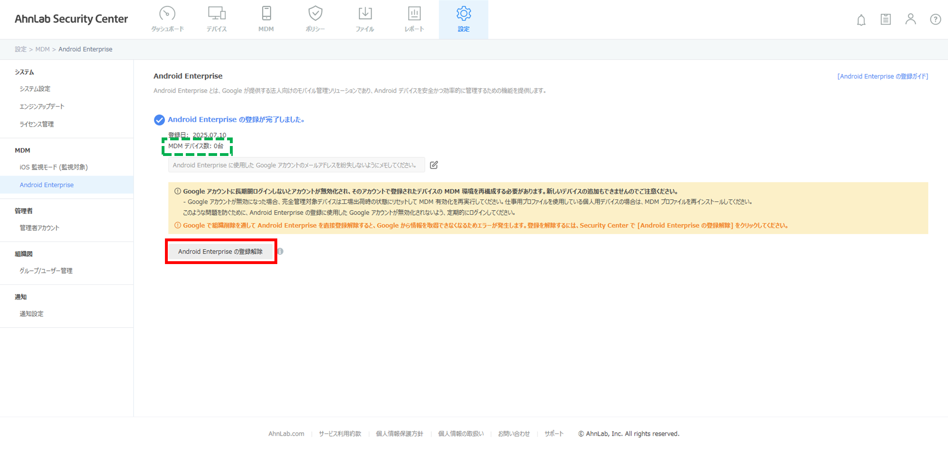This screenshot has height=466, width=948.
Task: Open the ダッシュボード tab
Action: [167, 19]
